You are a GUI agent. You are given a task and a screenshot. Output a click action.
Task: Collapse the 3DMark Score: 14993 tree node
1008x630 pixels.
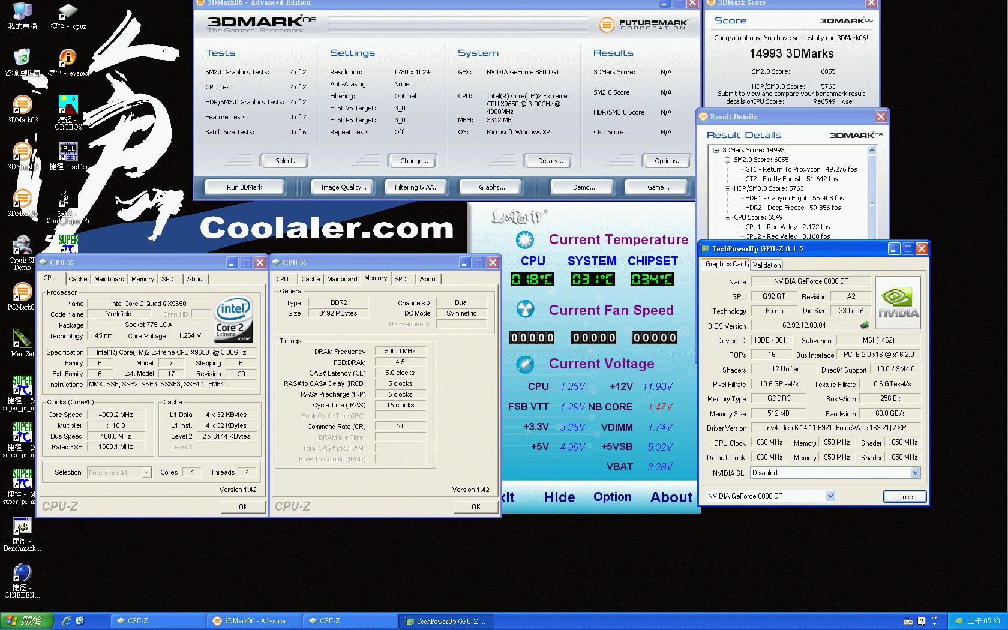pos(716,151)
